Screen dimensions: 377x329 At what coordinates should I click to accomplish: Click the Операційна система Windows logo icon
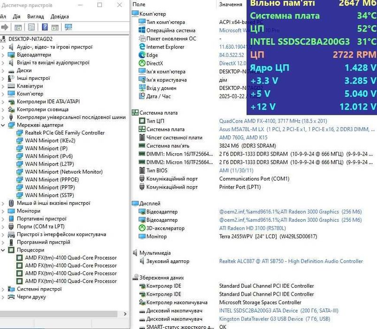click(142, 31)
